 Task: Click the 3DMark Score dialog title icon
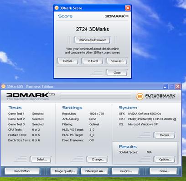point(57,8)
